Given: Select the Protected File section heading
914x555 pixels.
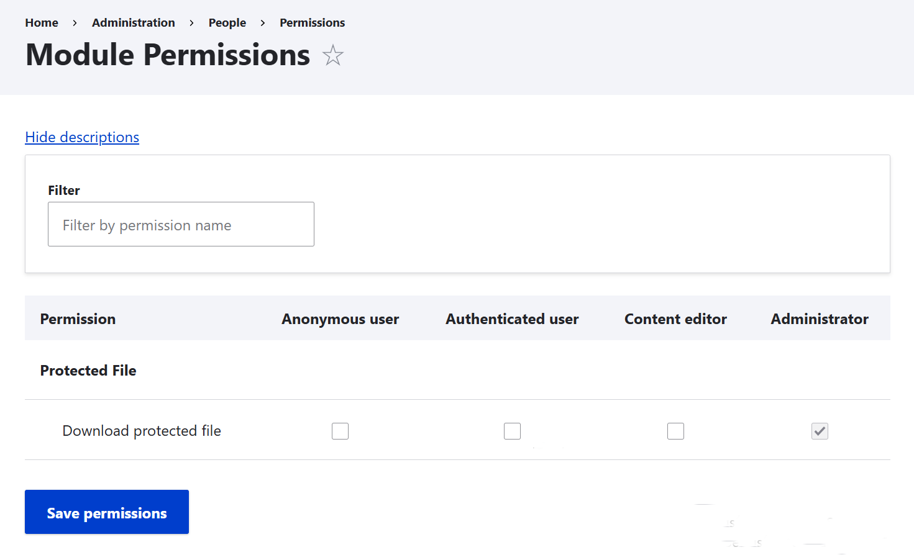Looking at the screenshot, I should pyautogui.click(x=88, y=370).
